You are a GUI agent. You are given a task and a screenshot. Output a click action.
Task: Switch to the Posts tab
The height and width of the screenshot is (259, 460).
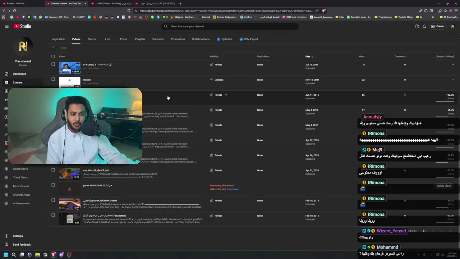click(x=123, y=39)
